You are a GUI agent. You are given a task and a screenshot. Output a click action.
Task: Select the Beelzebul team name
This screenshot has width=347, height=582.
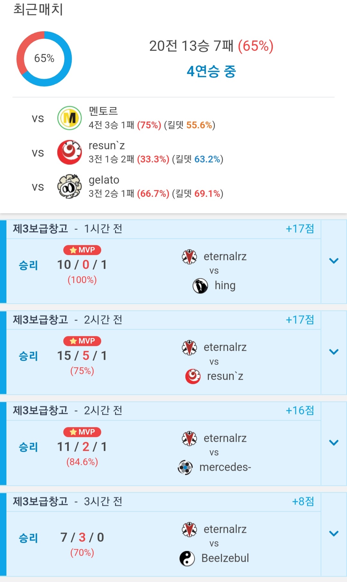225,558
